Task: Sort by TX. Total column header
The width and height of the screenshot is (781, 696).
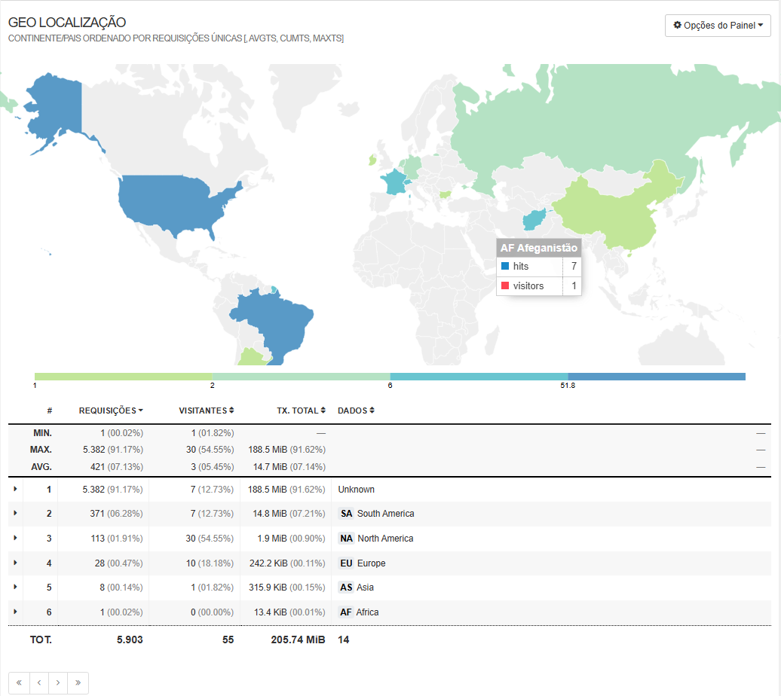Action: click(301, 411)
